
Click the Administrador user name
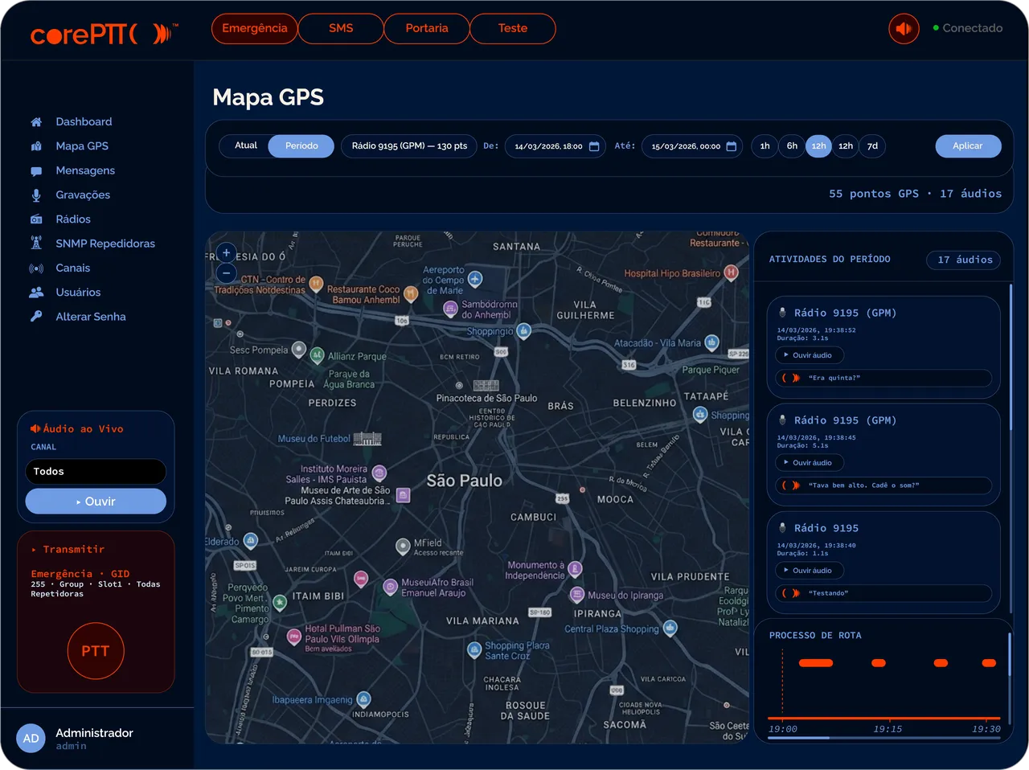point(94,733)
